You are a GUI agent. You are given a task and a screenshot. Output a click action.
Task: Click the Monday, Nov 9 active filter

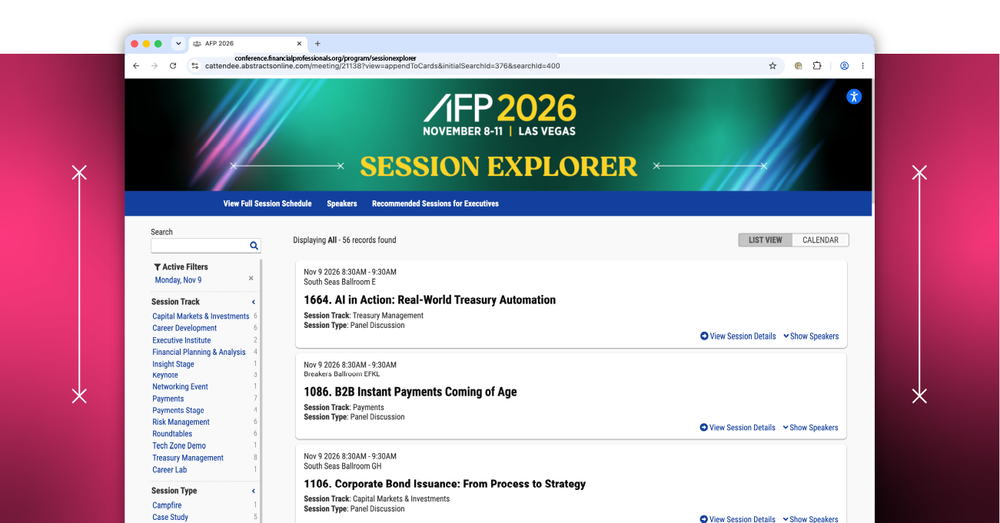point(178,280)
